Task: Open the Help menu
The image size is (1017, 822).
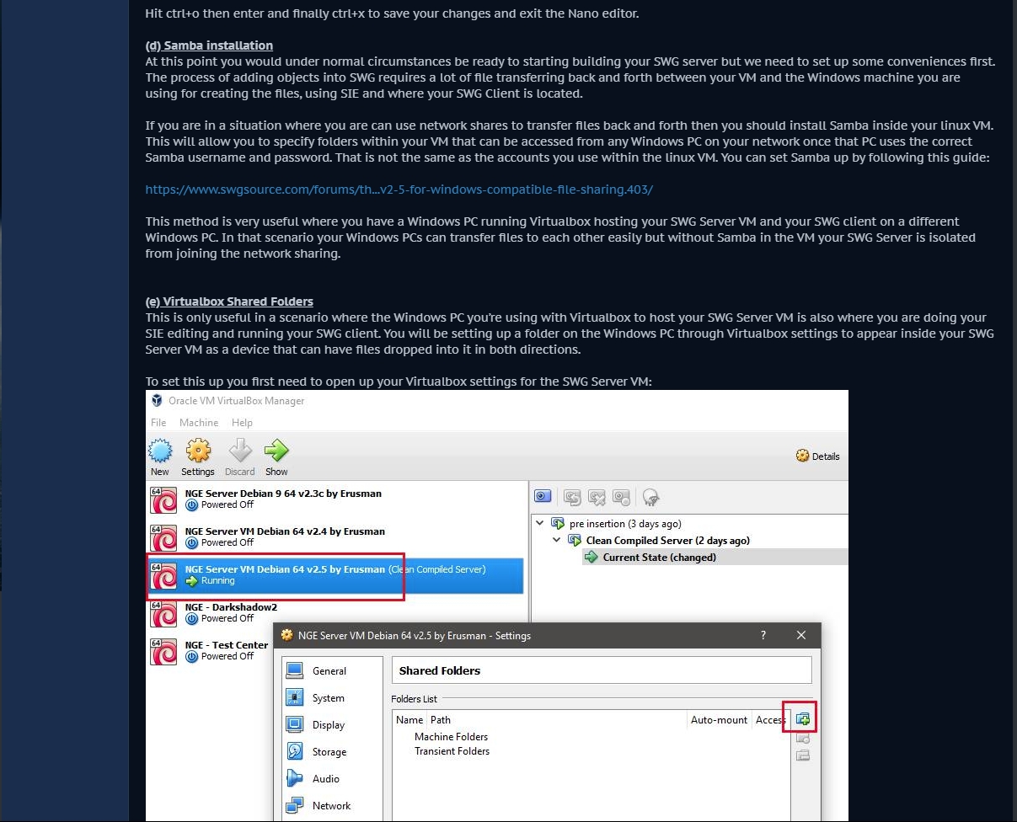Action: tap(242, 423)
